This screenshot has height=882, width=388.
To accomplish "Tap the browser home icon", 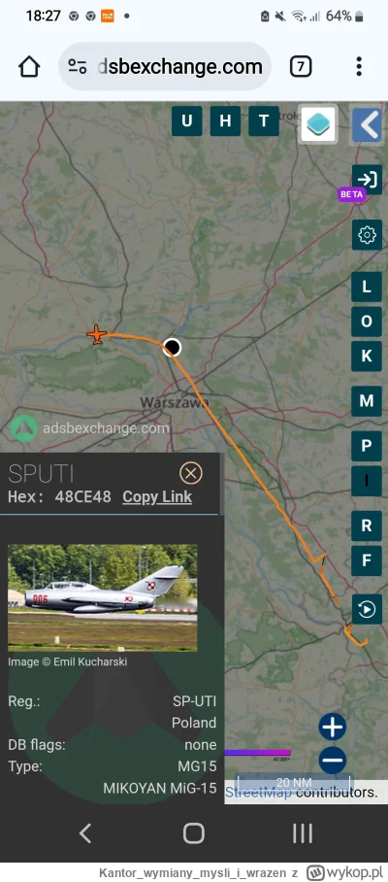I will pyautogui.click(x=29, y=67).
